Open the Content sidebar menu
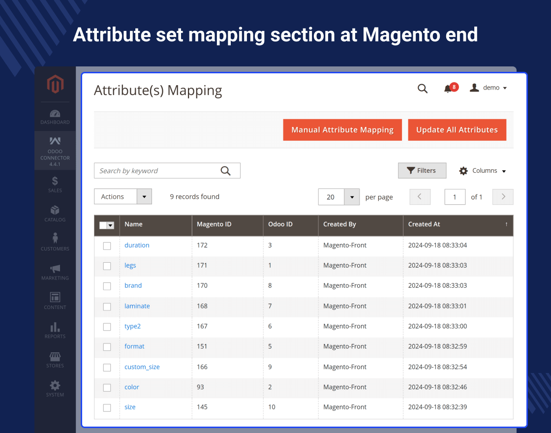Screen dimensions: 551x433 55,301
